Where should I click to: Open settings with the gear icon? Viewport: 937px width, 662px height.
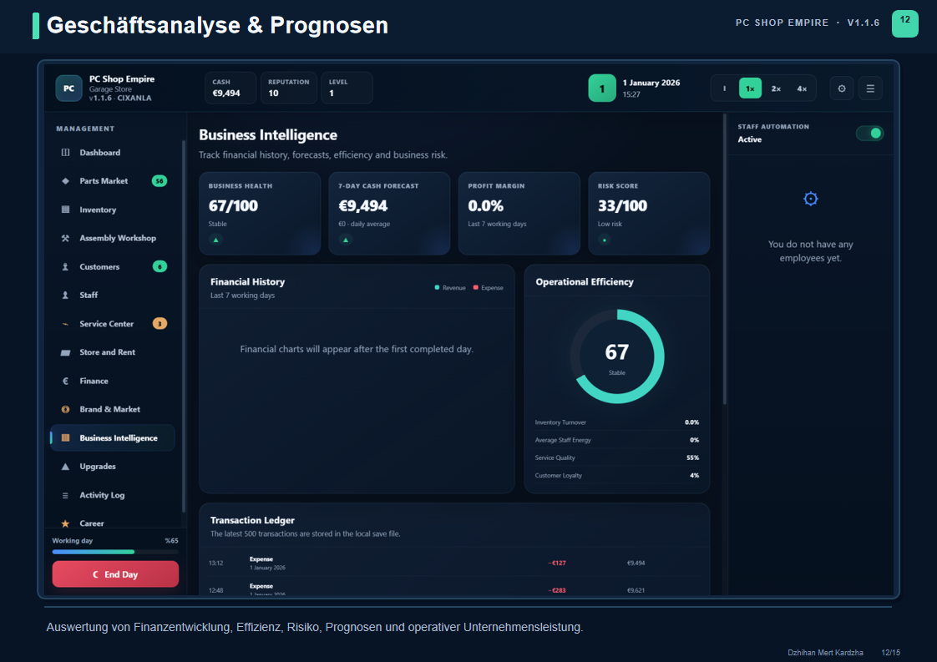[x=842, y=88]
